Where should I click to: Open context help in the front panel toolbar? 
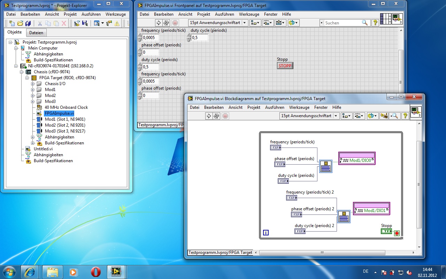[x=375, y=23]
